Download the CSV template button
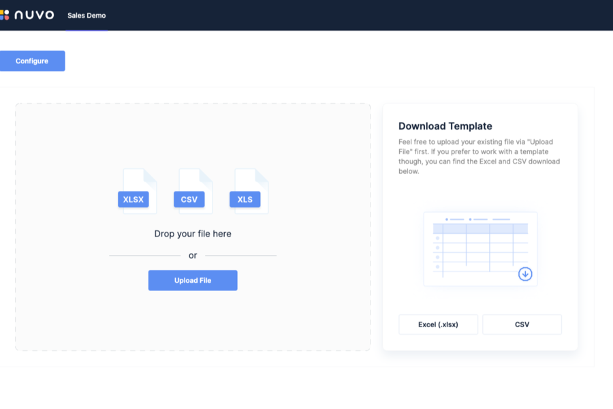 coord(522,324)
